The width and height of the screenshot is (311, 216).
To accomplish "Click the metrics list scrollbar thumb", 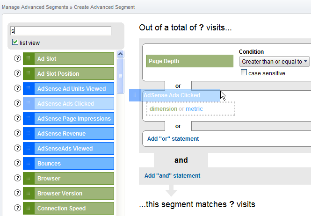I will coord(120,76).
